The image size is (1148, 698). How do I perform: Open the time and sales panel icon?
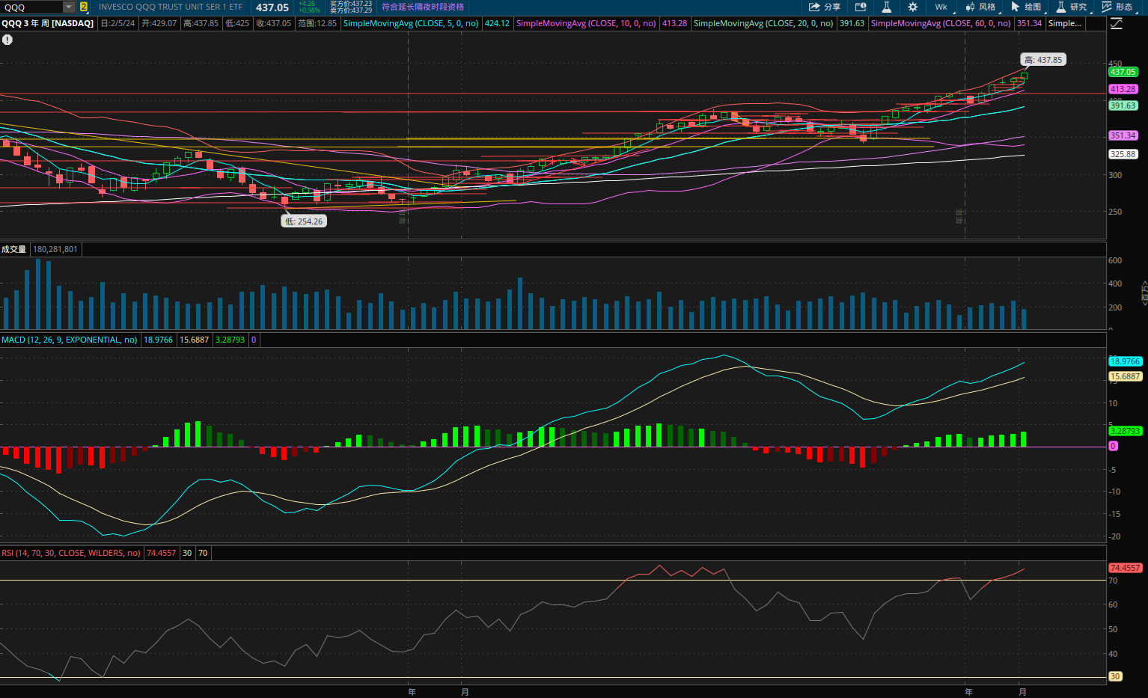861,7
